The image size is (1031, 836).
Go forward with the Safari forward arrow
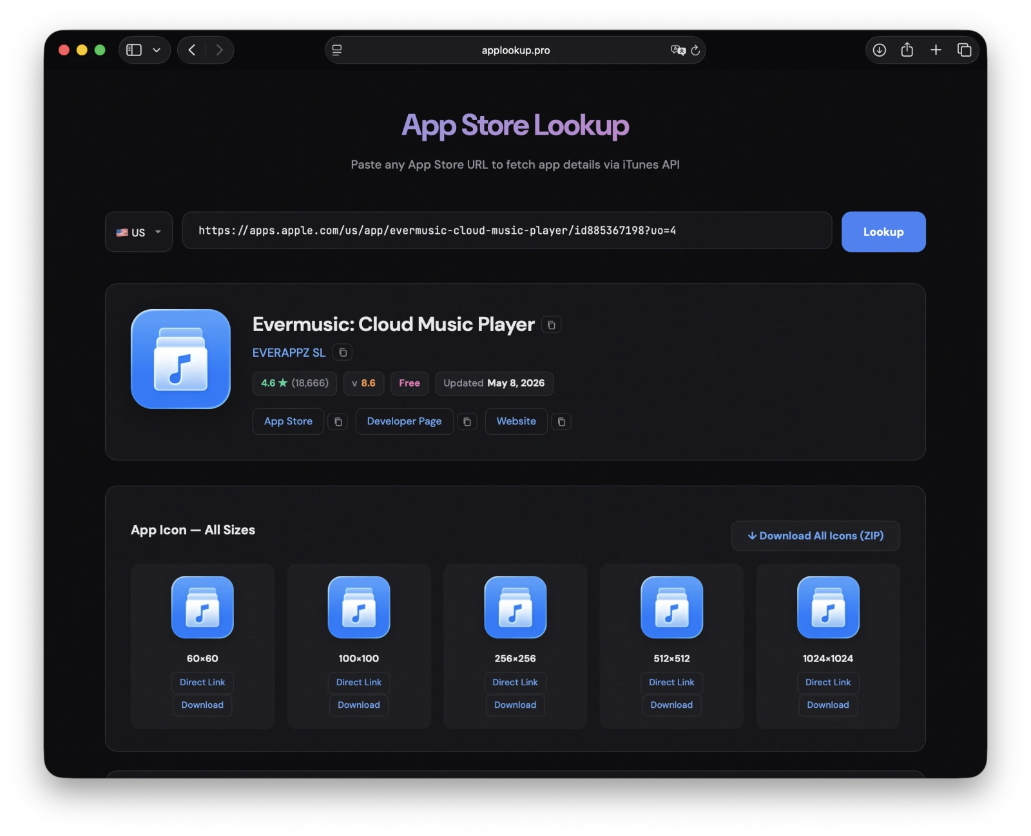point(220,50)
